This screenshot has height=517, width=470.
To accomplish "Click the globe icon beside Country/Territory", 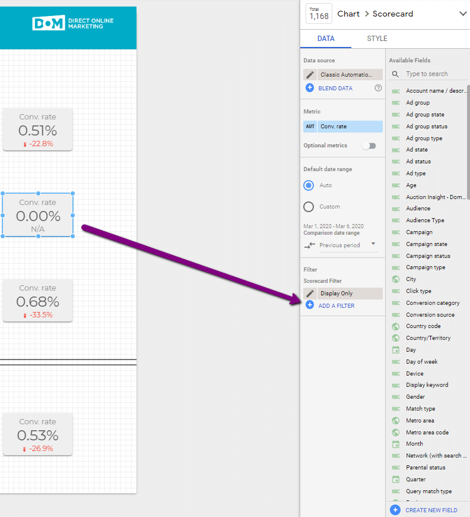I will coord(396,338).
